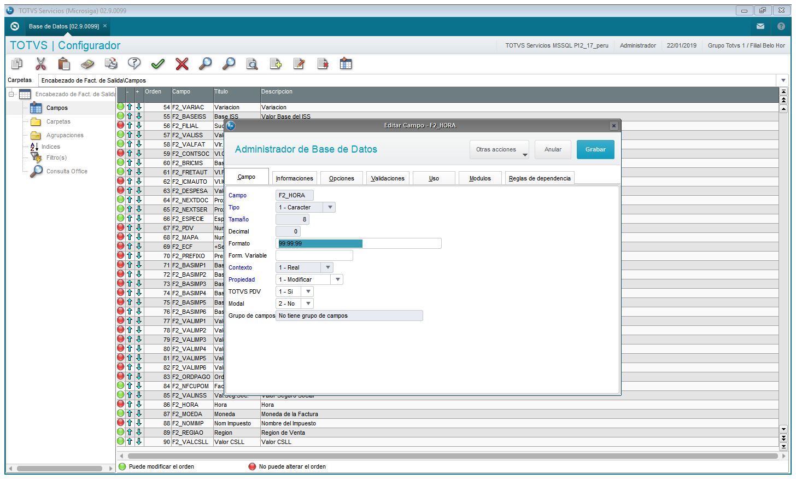The width and height of the screenshot is (796, 479).
Task: Close the Base de Datos tab
Action: pyautogui.click(x=105, y=26)
